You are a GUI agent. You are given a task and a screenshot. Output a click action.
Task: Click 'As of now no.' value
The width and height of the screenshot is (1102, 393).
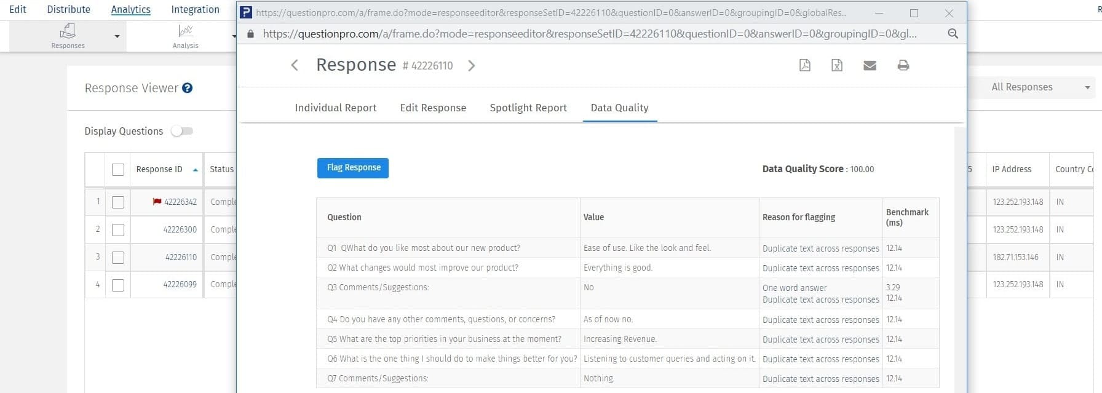608,319
